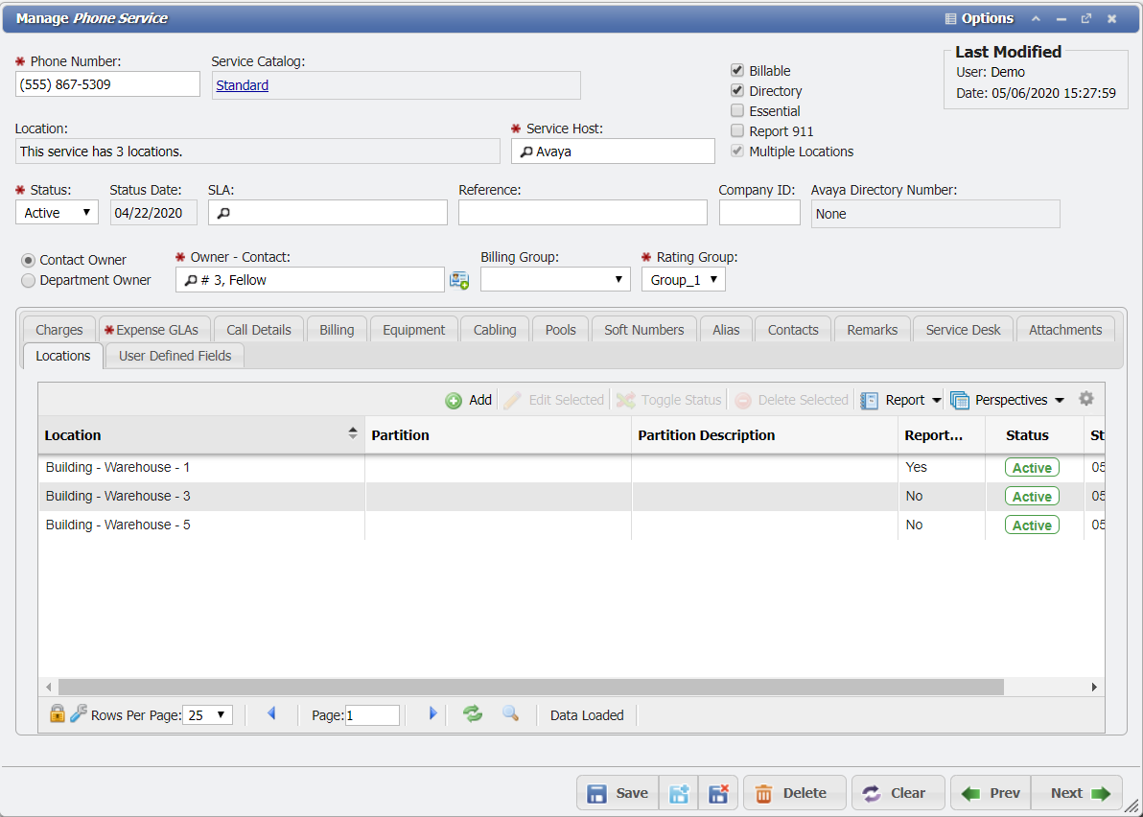1143x817 pixels.
Task: Change the Rows Per Page value
Action: coord(207,714)
